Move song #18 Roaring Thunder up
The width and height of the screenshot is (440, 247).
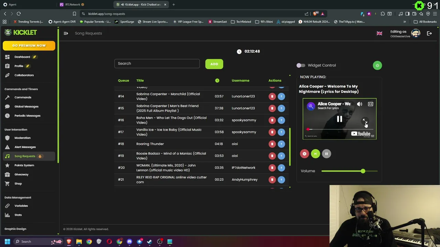pyautogui.click(x=281, y=144)
